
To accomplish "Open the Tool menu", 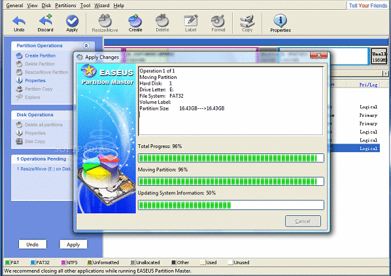I will pos(85,5).
